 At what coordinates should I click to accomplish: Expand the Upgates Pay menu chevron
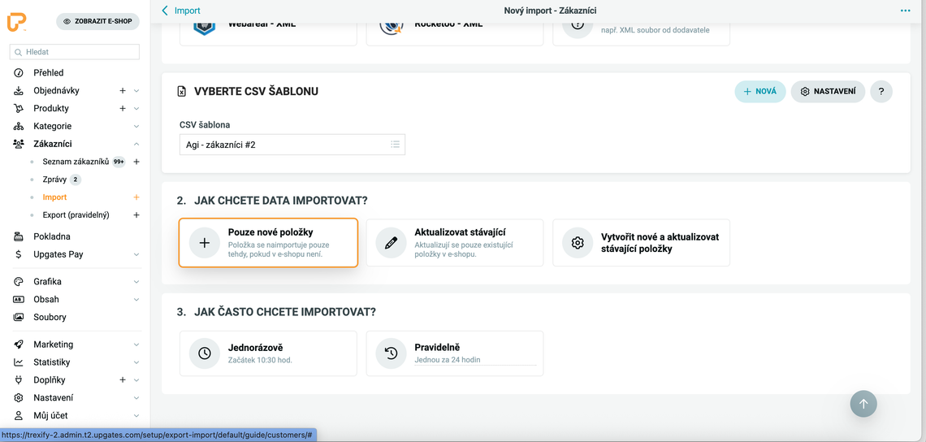pos(136,254)
